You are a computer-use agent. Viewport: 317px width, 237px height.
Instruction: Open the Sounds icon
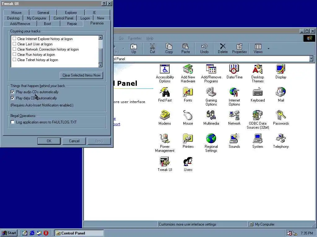coord(234,141)
